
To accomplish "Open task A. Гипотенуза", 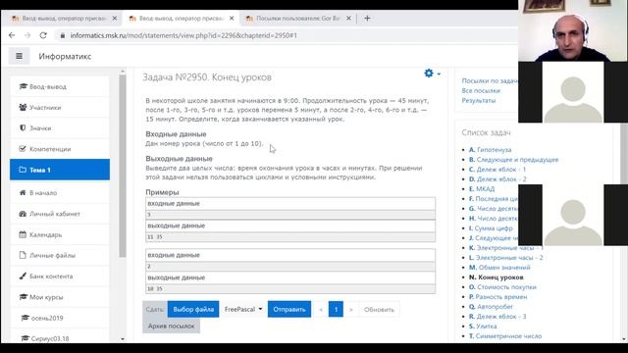I will point(491,150).
